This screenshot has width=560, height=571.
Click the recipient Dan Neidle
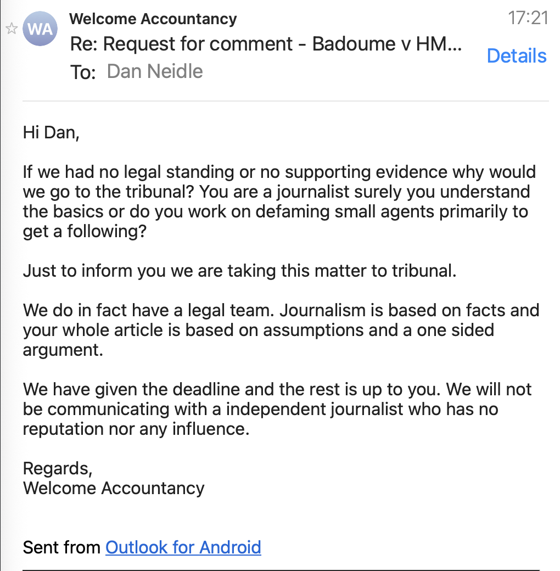coord(155,71)
